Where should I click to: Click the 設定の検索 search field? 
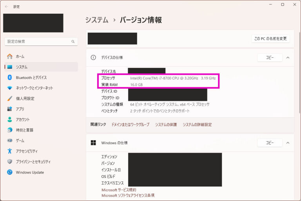[41, 41]
